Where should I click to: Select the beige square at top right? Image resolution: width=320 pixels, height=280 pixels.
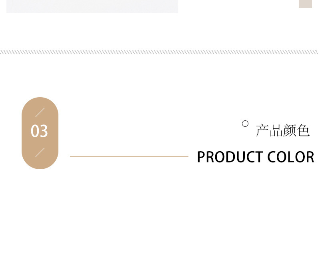click(x=305, y=4)
